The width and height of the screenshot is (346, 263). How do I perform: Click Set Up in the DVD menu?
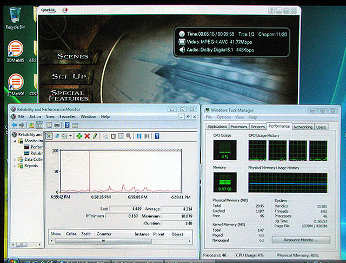tap(69, 76)
